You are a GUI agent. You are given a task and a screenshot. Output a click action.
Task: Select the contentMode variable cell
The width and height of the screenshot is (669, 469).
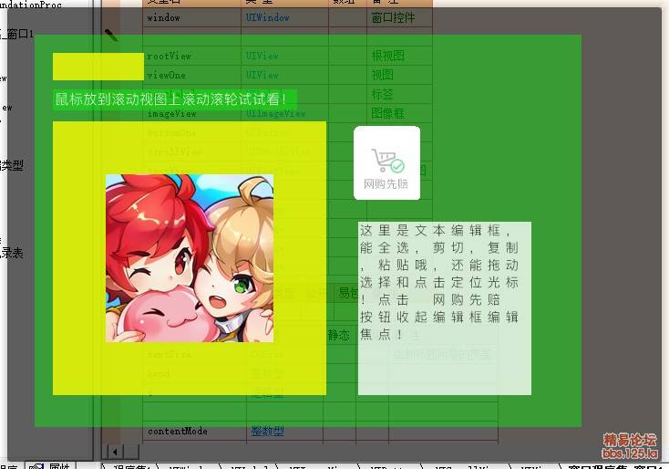[194, 432]
